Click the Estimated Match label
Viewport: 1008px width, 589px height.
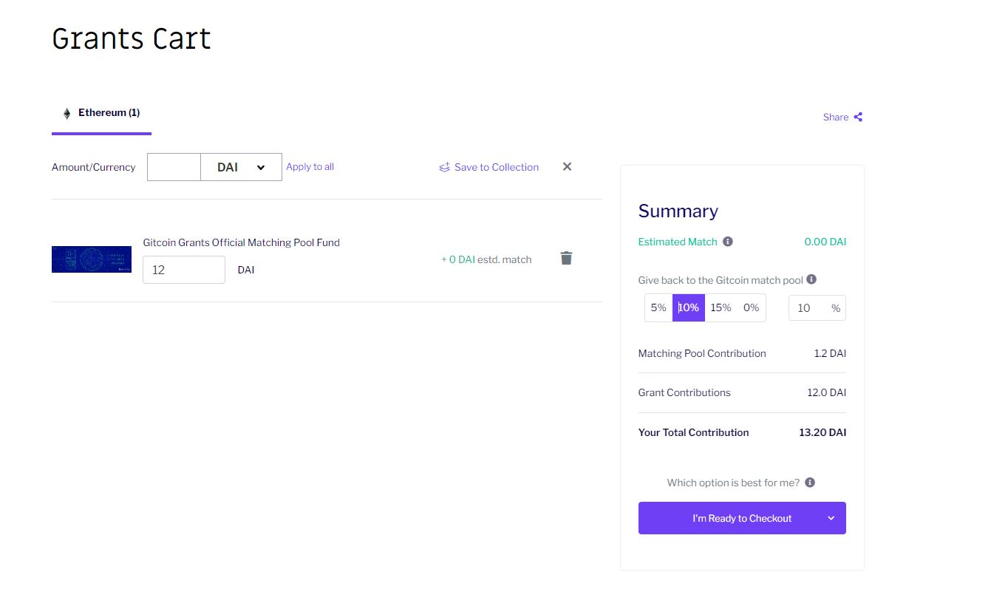tap(678, 242)
